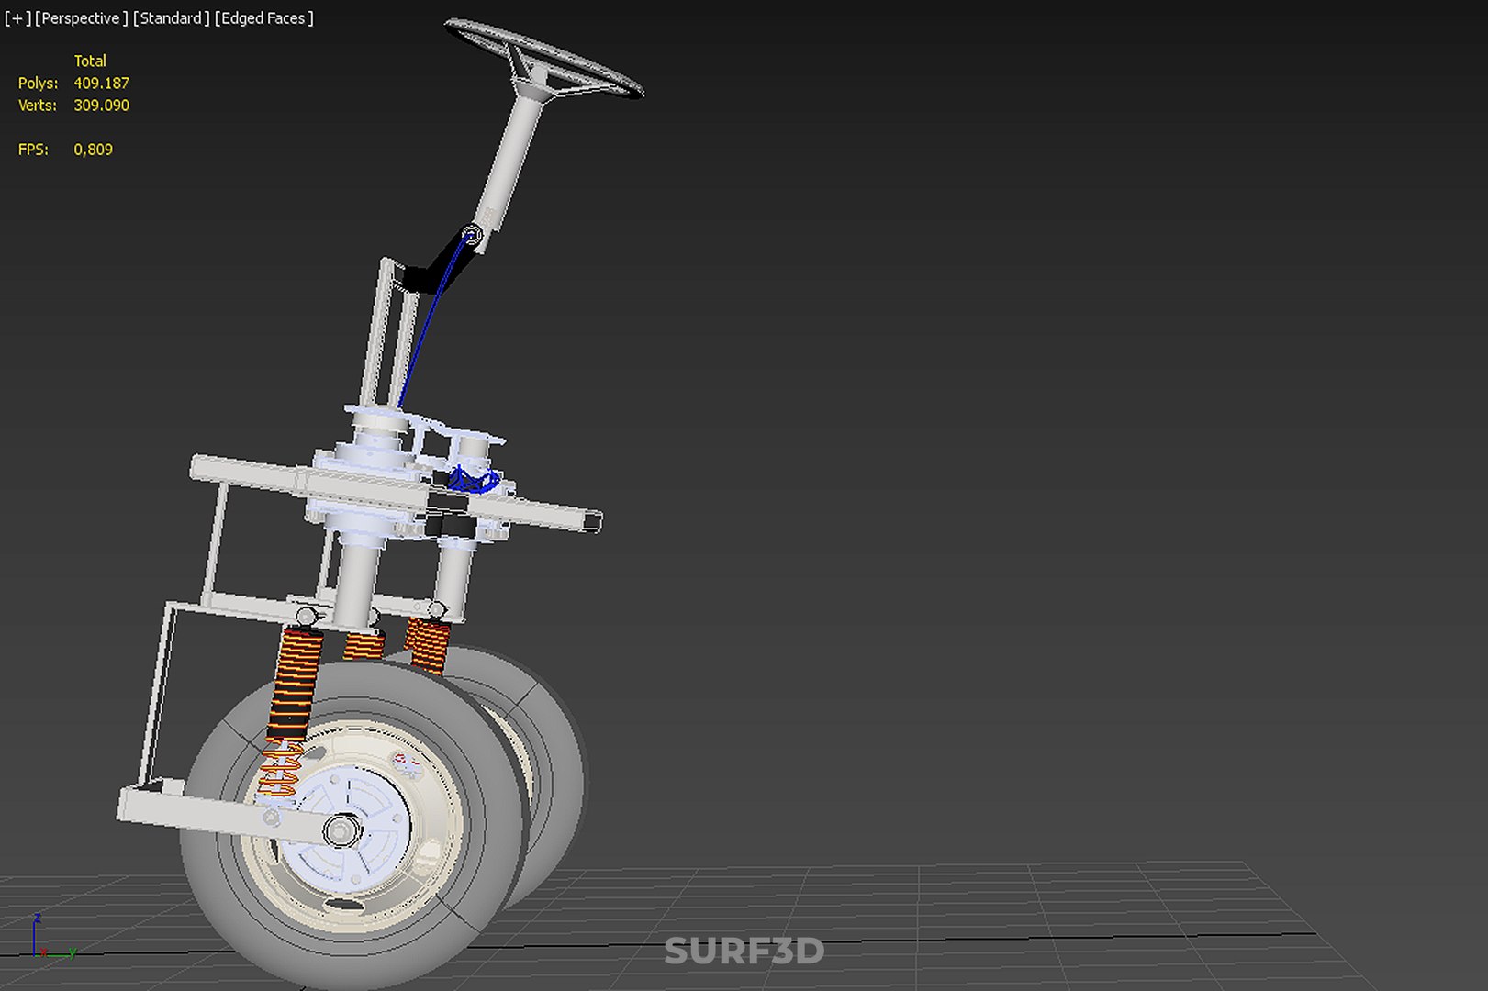
Task: Open the [Standard] shading quality menu
Action: pos(171,18)
